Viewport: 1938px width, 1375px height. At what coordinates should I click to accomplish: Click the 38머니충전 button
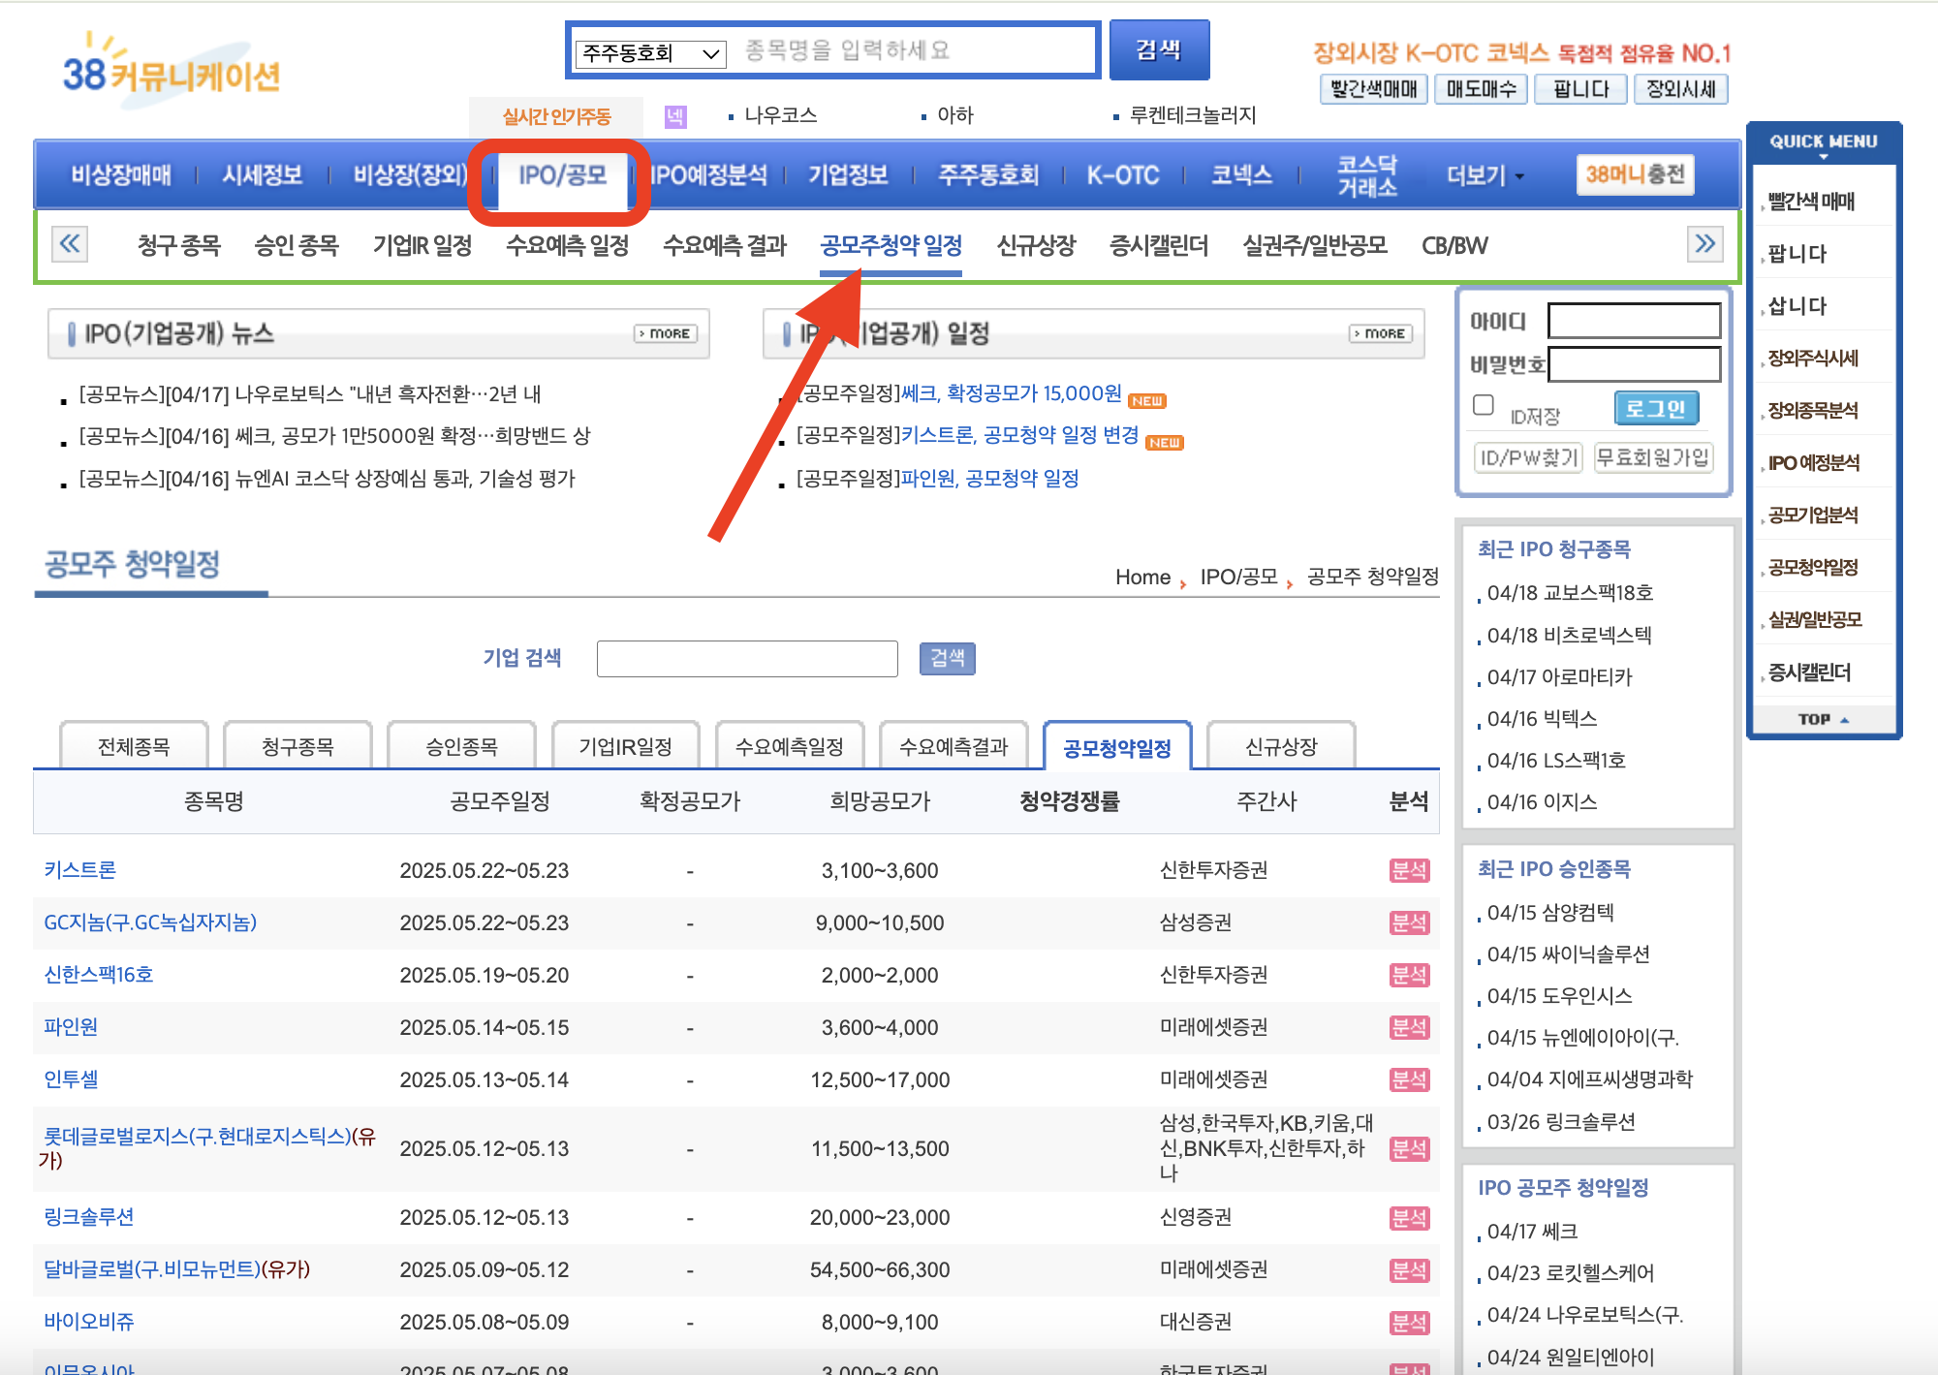point(1635,174)
